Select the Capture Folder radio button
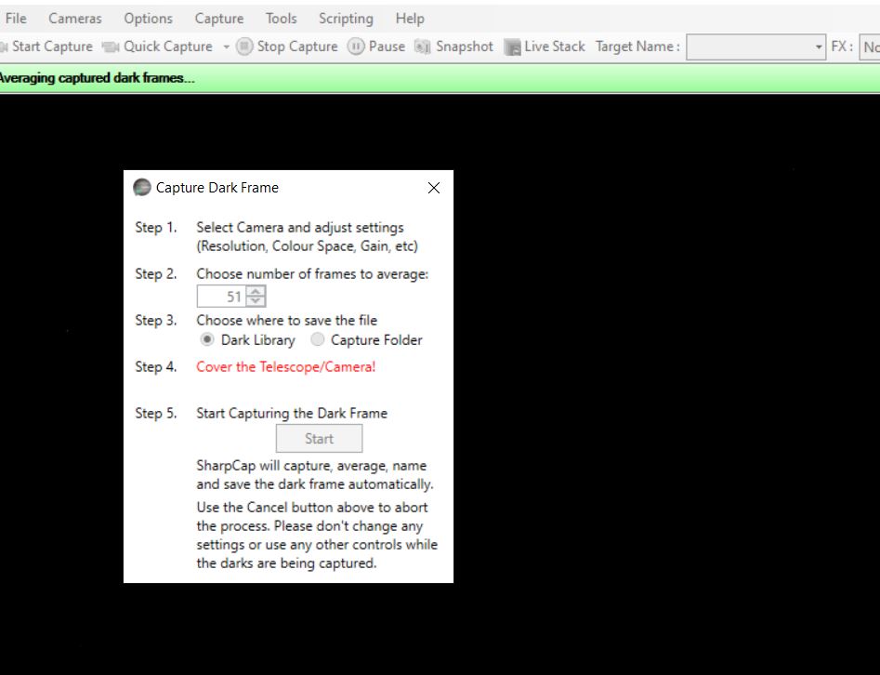Viewport: 880px width, 675px height. click(x=318, y=339)
